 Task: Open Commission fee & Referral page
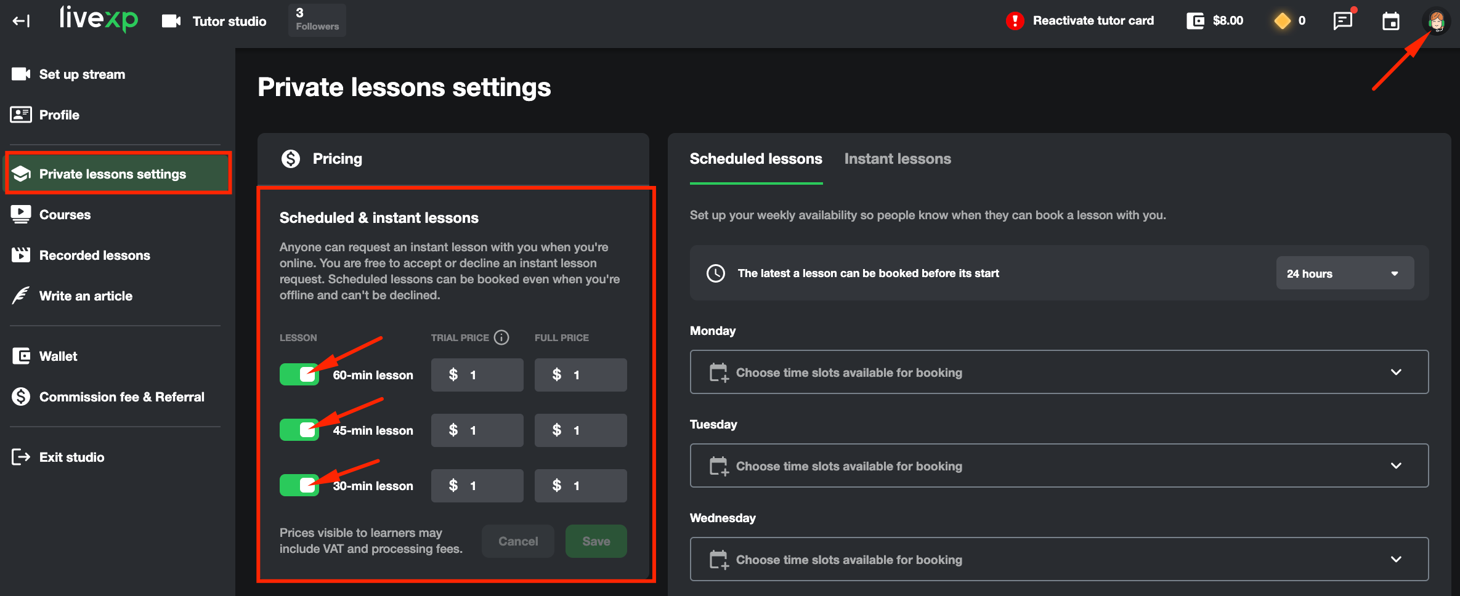[x=121, y=397]
